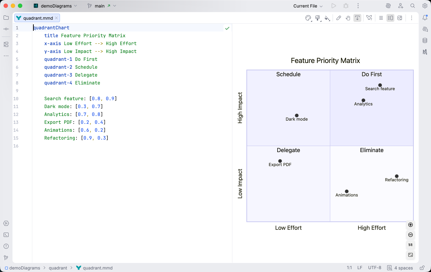Viewport: 431px width, 272px height.
Task: Click the green inspection checkmark
Action: (227, 28)
